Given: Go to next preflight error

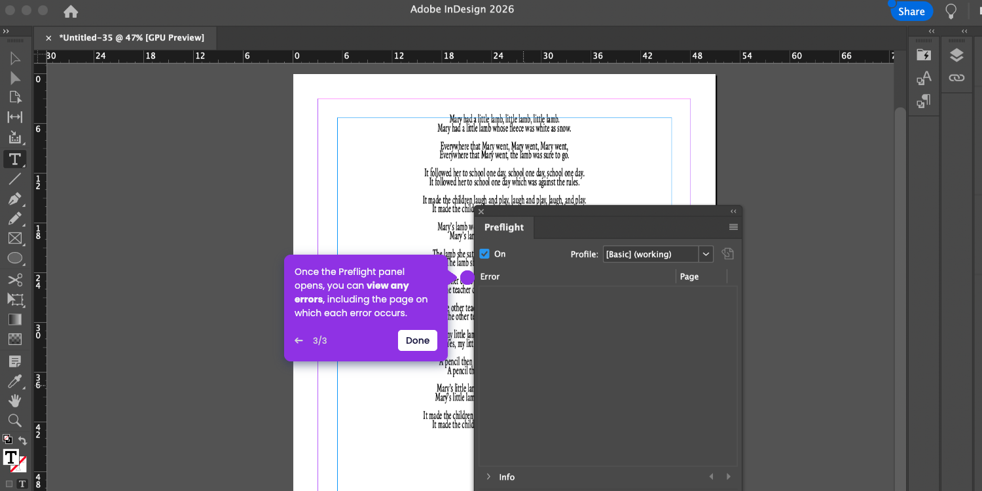Looking at the screenshot, I should [728, 477].
